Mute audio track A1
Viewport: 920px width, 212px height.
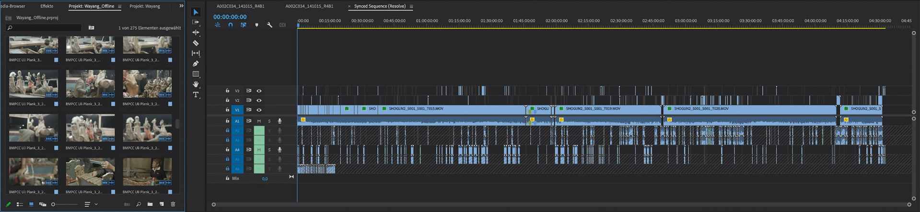coord(259,121)
